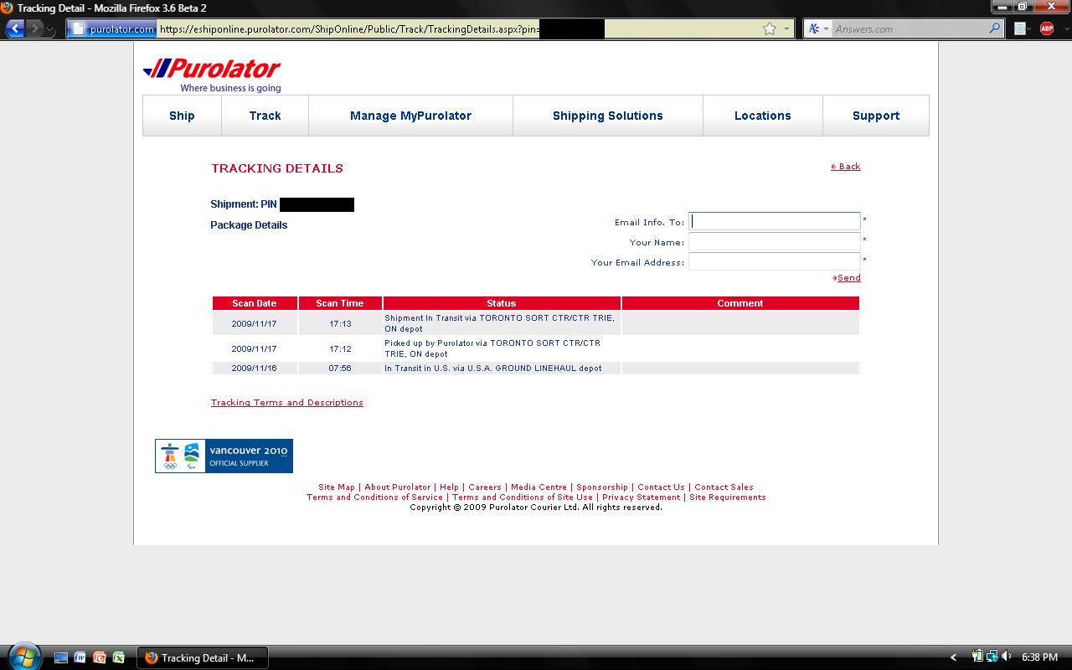Click the Show Desktop quick launch icon
The image size is (1072, 670).
point(61,657)
